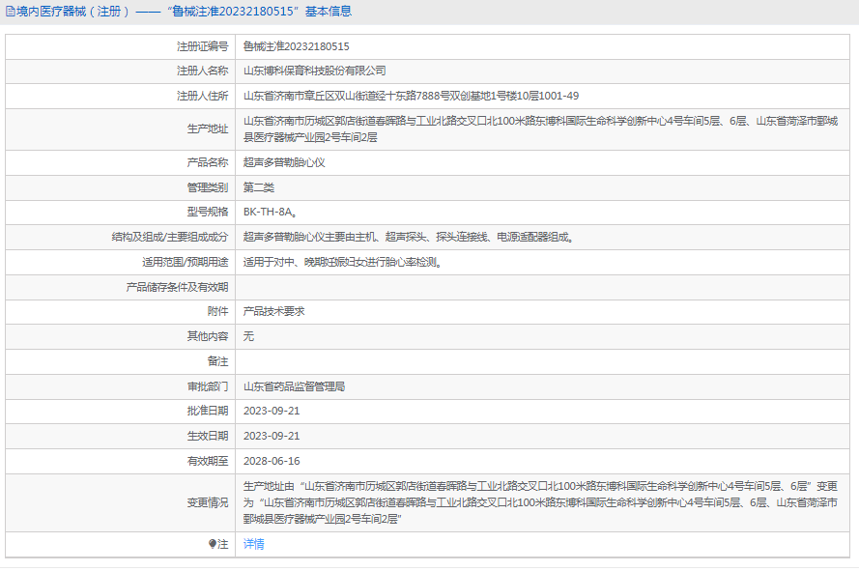This screenshot has height=571, width=859.
Task: Click the registrant address ending in 1001-49
Action: [x=411, y=96]
